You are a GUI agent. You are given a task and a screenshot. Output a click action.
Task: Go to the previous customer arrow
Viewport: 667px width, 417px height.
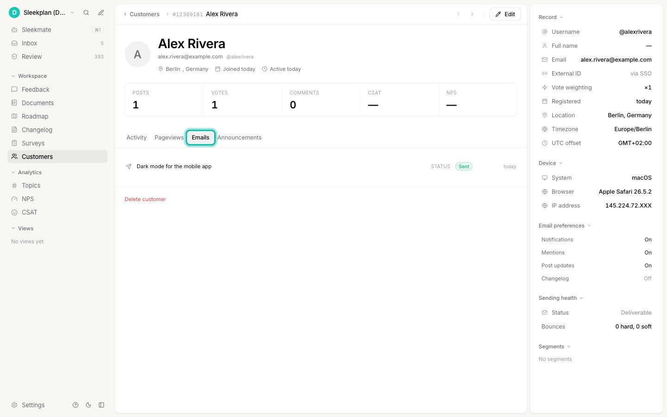click(459, 14)
